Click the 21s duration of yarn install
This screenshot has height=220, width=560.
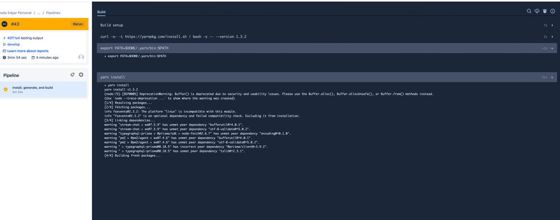[x=544, y=77]
